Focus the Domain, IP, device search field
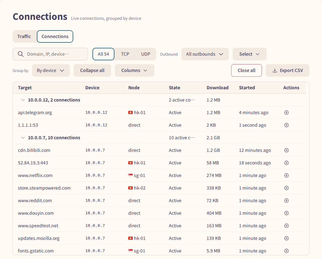322x259 pixels. [50, 54]
